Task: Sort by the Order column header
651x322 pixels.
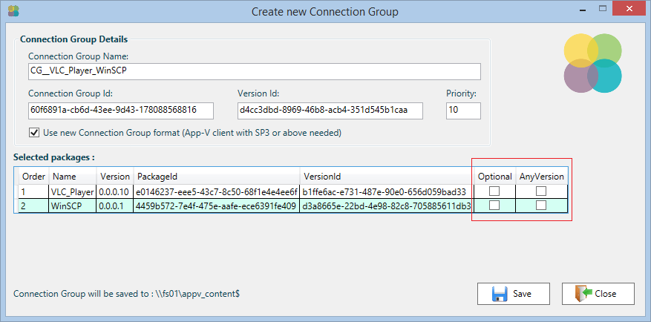Action: (x=33, y=177)
